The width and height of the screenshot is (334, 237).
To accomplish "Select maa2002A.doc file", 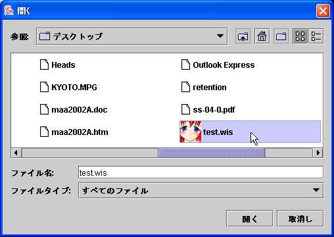I will pyautogui.click(x=74, y=109).
